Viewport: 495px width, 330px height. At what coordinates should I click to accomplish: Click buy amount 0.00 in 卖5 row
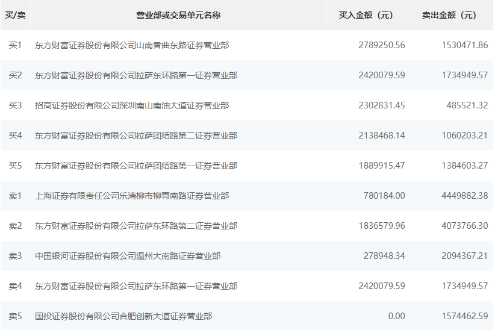click(396, 316)
